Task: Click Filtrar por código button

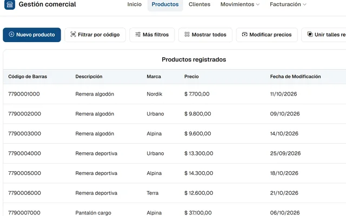Action: pos(95,35)
